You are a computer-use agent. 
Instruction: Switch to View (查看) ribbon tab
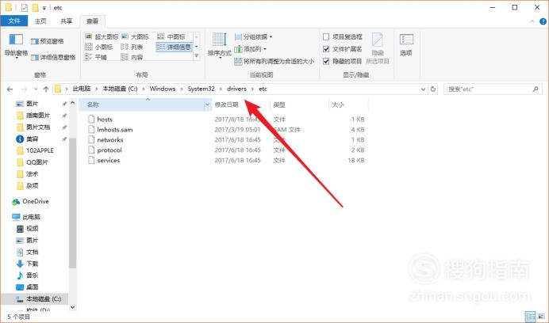pyautogui.click(x=93, y=21)
